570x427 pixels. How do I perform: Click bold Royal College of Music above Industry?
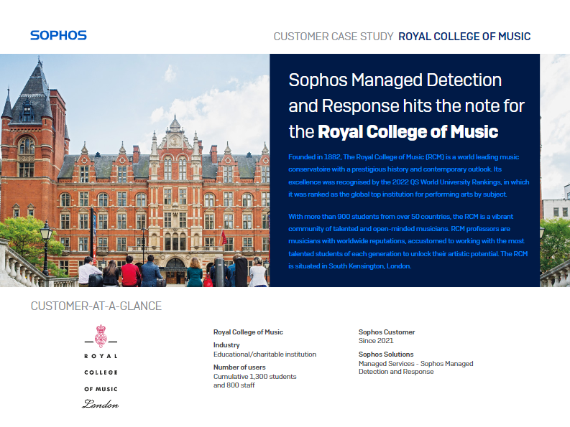click(248, 332)
